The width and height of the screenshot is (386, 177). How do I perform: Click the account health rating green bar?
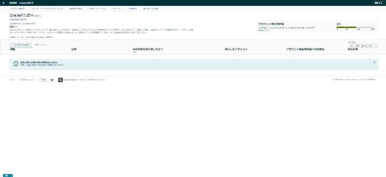pyautogui.click(x=346, y=27)
